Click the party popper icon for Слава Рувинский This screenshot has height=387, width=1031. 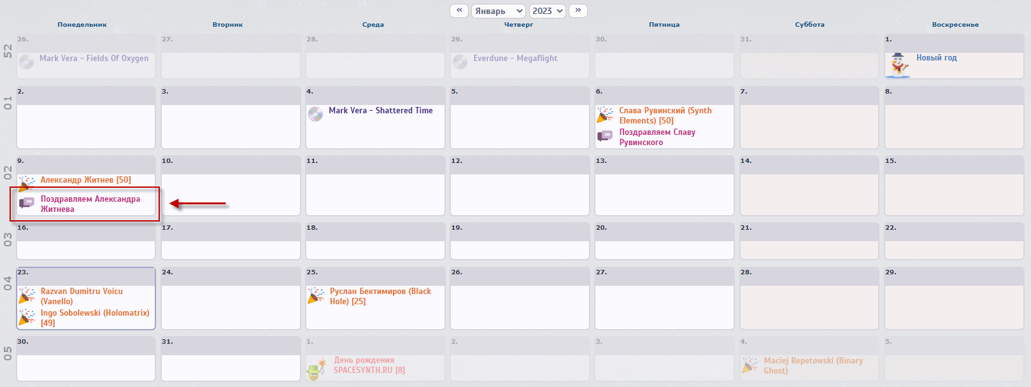click(x=605, y=115)
